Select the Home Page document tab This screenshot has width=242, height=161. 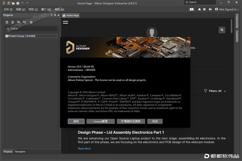[71, 15]
